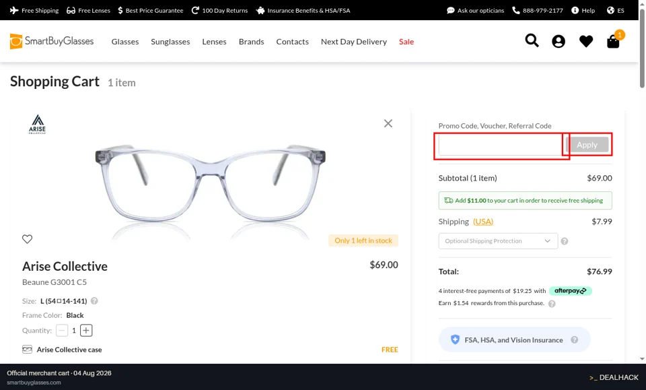Open the Contacts menu
Image resolution: width=646 pixels, height=390 pixels.
292,42
